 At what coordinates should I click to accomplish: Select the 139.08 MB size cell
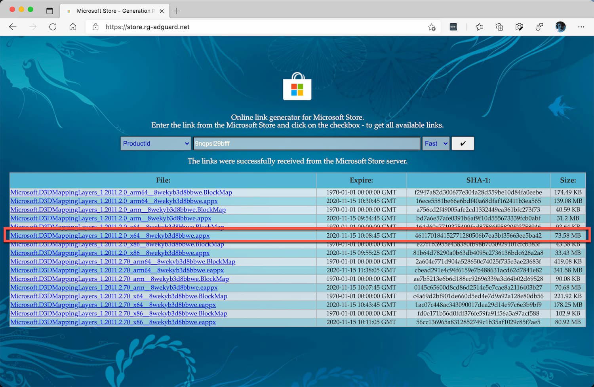568,201
